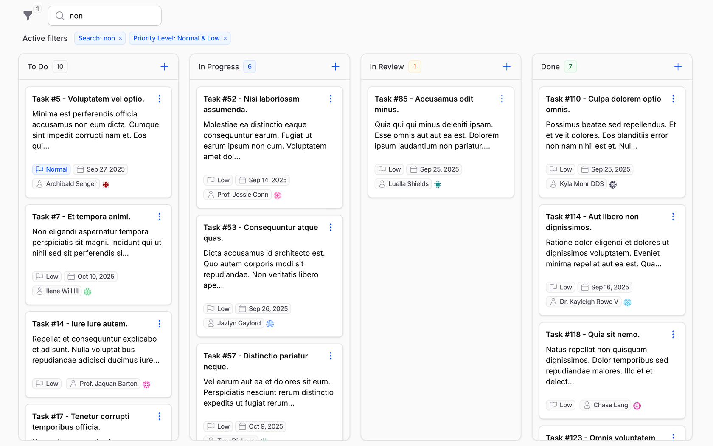Open Task #5 options menu
The image size is (713, 446).
pos(160,99)
